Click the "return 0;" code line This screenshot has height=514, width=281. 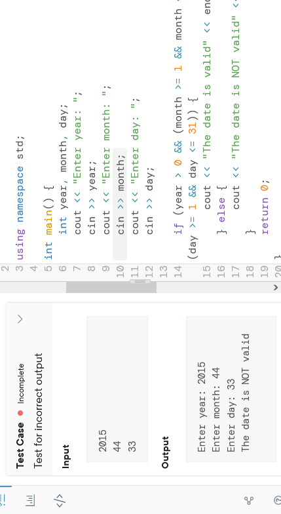(265, 207)
